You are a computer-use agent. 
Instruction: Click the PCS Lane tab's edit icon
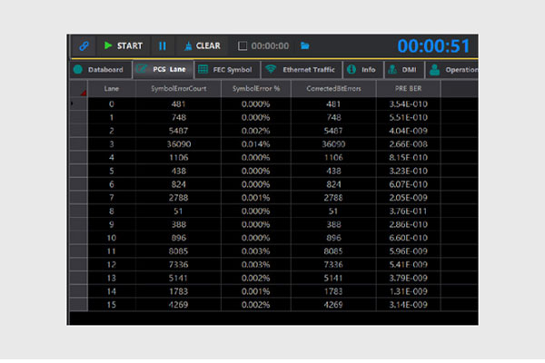tap(141, 69)
